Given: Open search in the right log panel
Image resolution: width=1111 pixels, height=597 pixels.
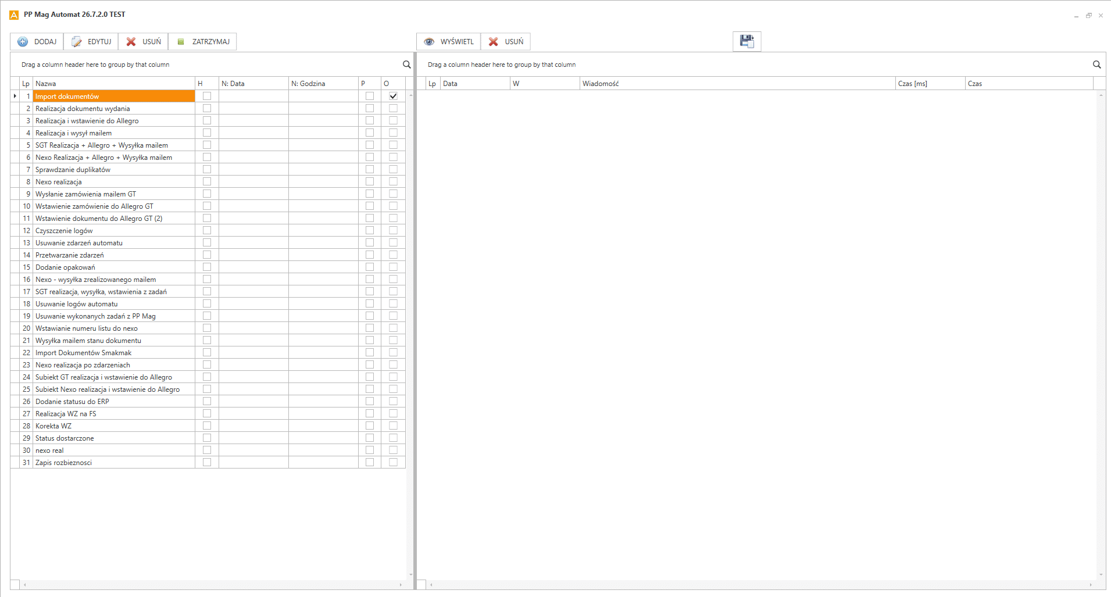Looking at the screenshot, I should point(1096,65).
